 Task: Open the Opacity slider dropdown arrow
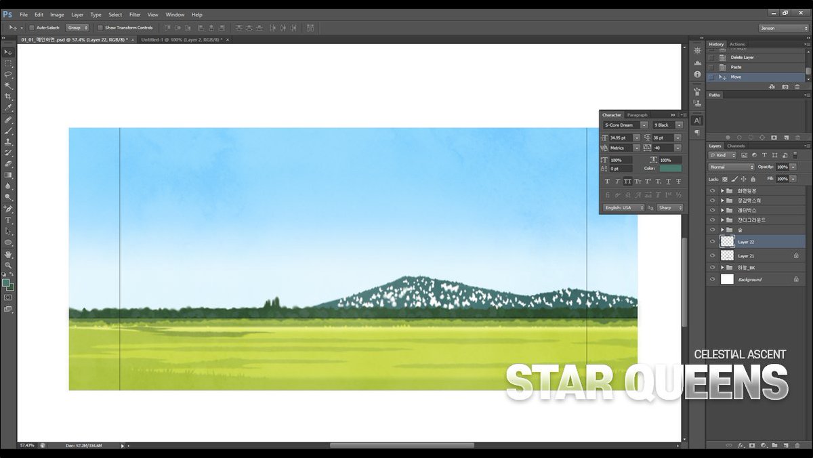pos(793,167)
